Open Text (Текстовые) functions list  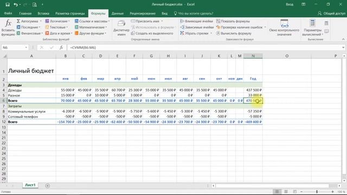[56, 27]
